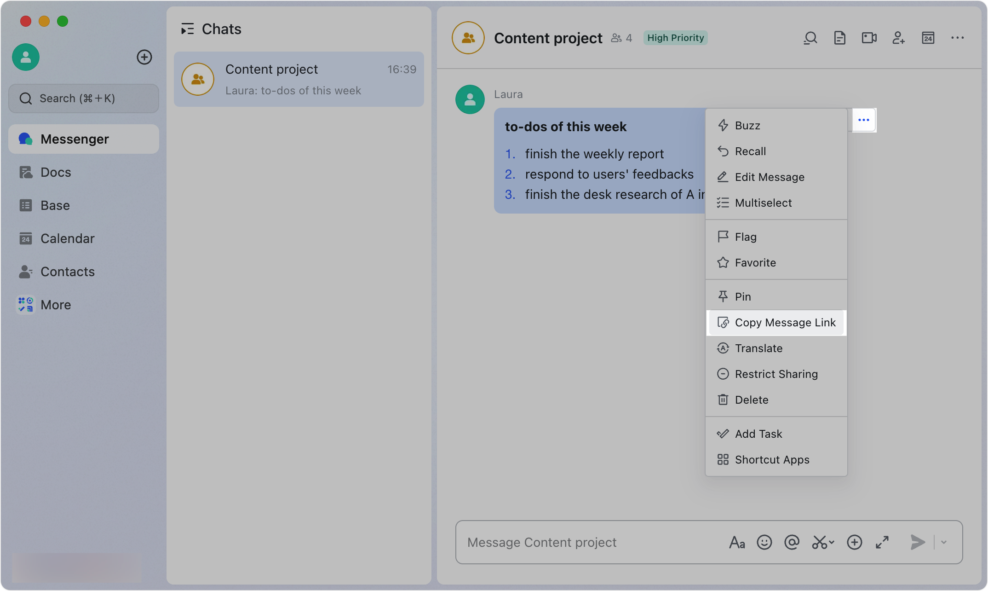Open Calendar in the left sidebar

click(x=67, y=238)
